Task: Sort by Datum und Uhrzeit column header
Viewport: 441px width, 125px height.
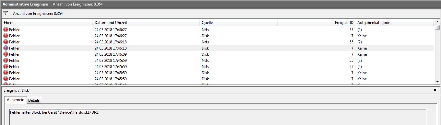Action: [x=146, y=23]
